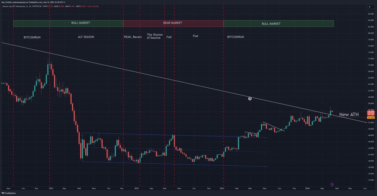The image size is (377, 196).
Task: Click the TradingView logo in bottom-left corner
Action: click(x=9, y=193)
